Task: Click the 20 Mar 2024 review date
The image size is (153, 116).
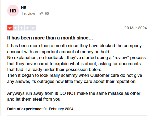Action: [x=135, y=28]
